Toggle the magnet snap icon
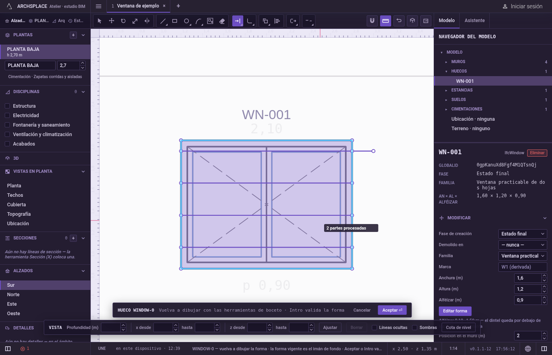Image resolution: width=552 pixels, height=355 pixels. (x=372, y=21)
